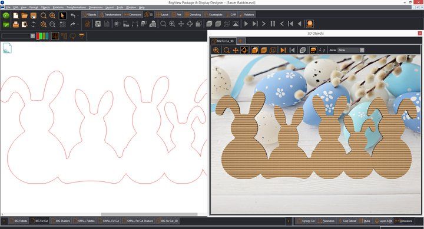The height and width of the screenshot is (229, 424).
Task: Jump back to animation start
Action: tap(290, 24)
